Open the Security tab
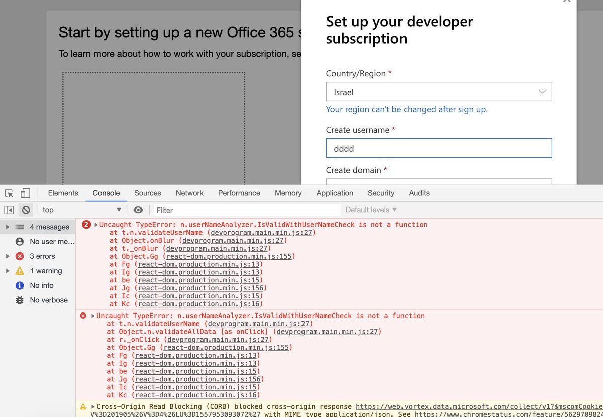Viewport: 603px width, 417px height. click(381, 193)
